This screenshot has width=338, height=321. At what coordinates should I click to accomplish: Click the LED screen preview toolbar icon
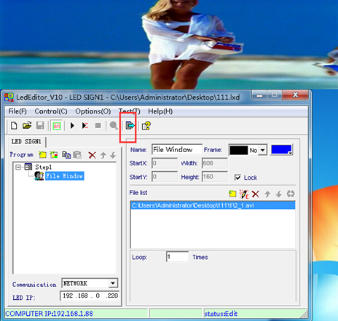[x=57, y=126]
